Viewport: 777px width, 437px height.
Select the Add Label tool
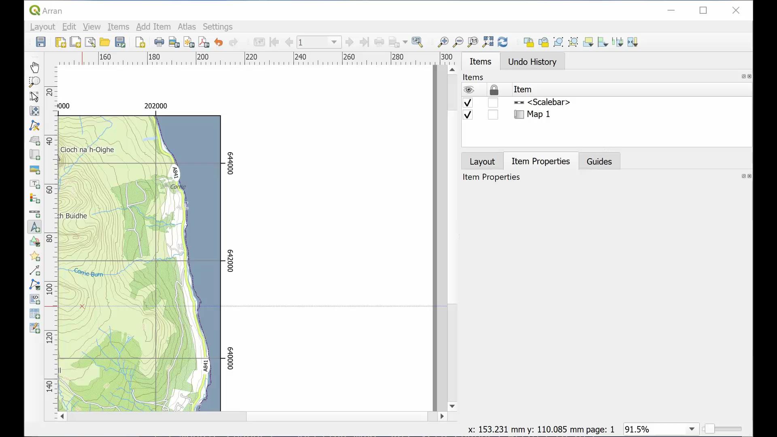point(34,185)
